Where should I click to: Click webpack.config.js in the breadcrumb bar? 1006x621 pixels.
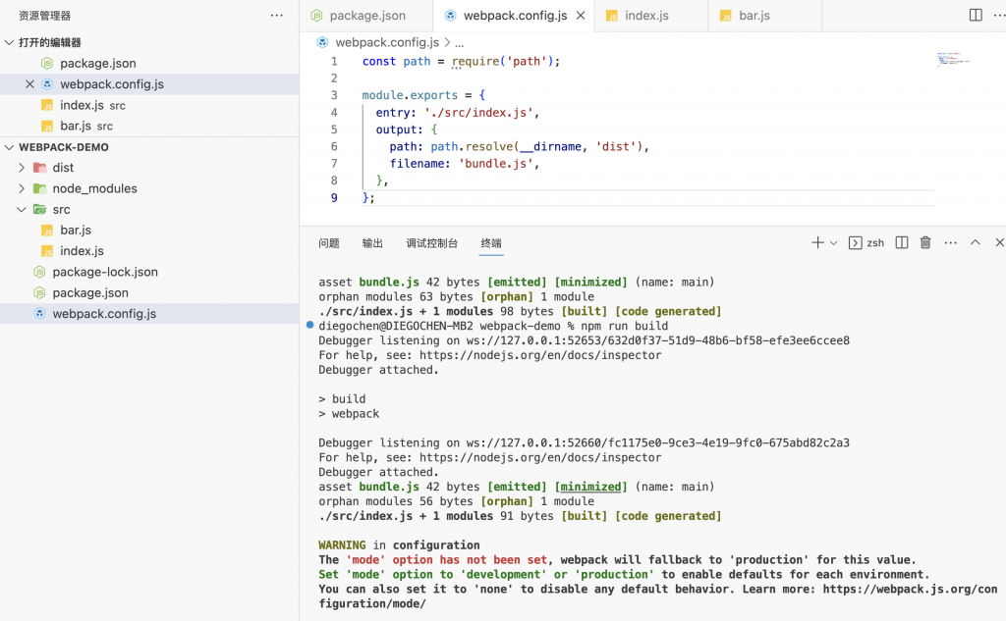click(387, 42)
